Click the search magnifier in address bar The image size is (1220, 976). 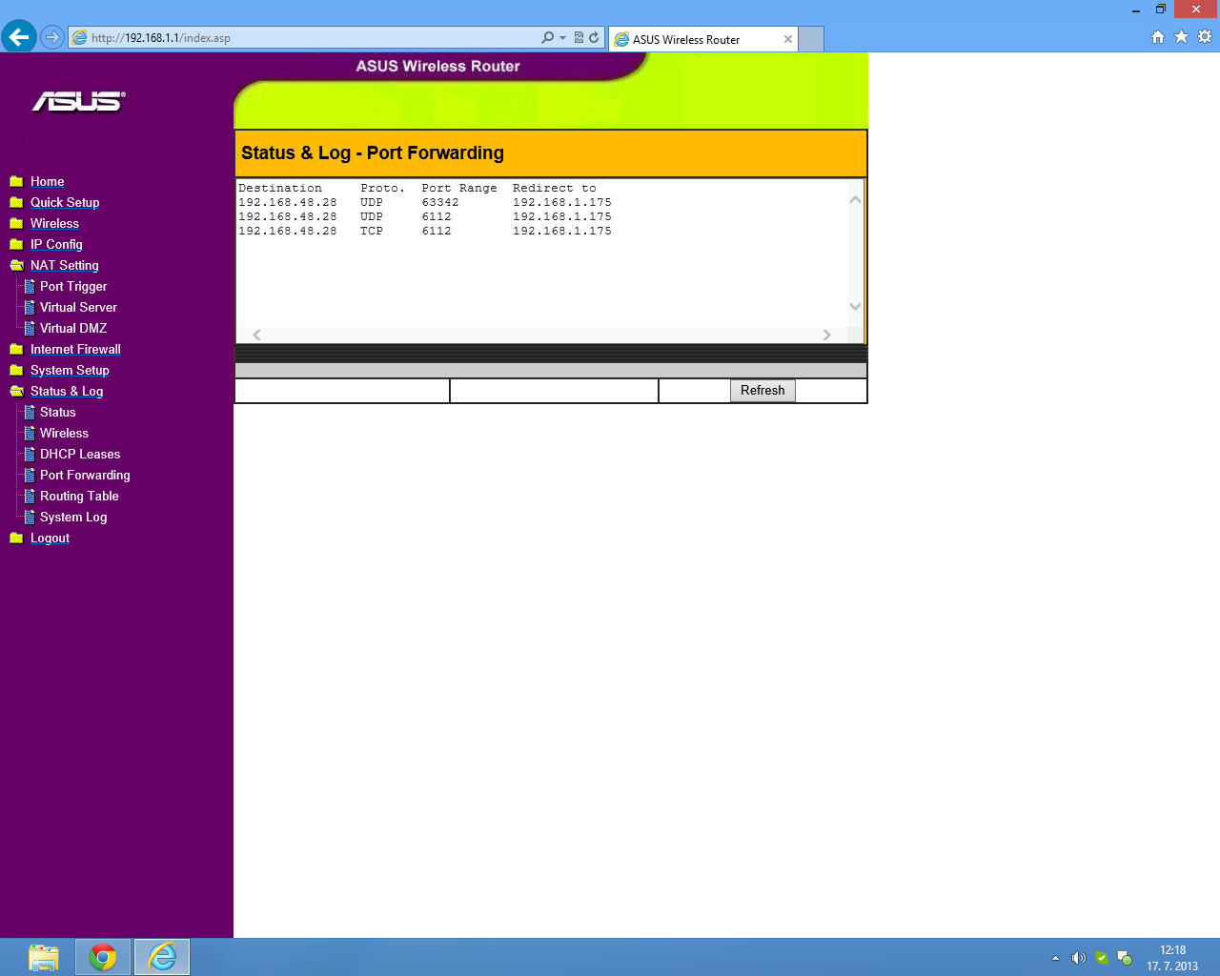click(x=547, y=38)
